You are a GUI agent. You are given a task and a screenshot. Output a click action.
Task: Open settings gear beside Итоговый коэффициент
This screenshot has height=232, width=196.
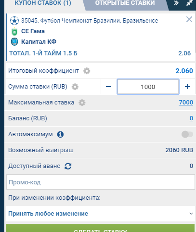tap(87, 71)
